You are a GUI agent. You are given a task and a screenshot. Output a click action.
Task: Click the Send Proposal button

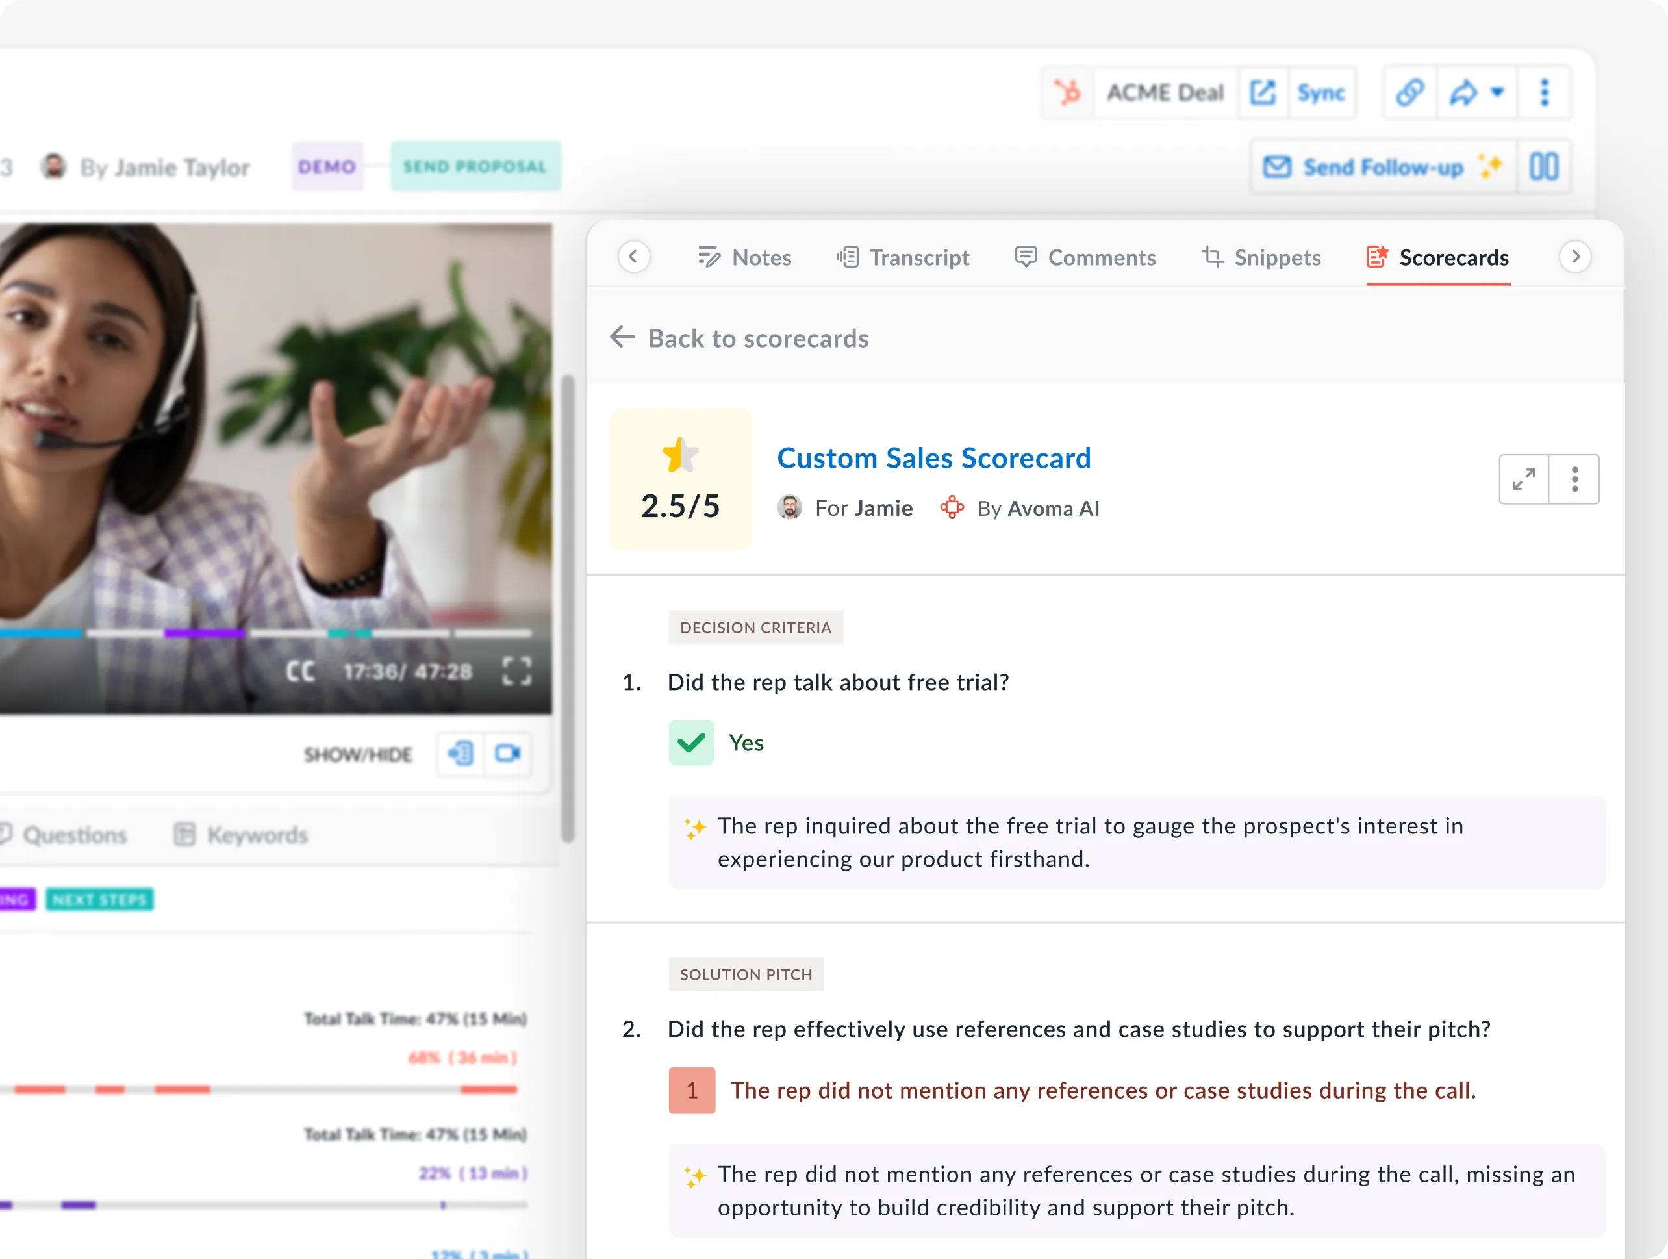475,166
